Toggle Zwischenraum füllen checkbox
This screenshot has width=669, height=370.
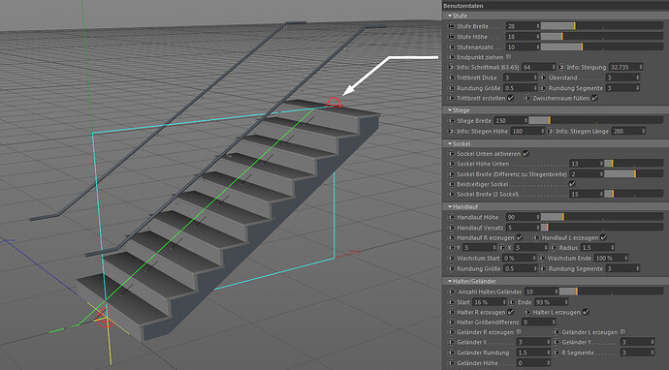[594, 98]
